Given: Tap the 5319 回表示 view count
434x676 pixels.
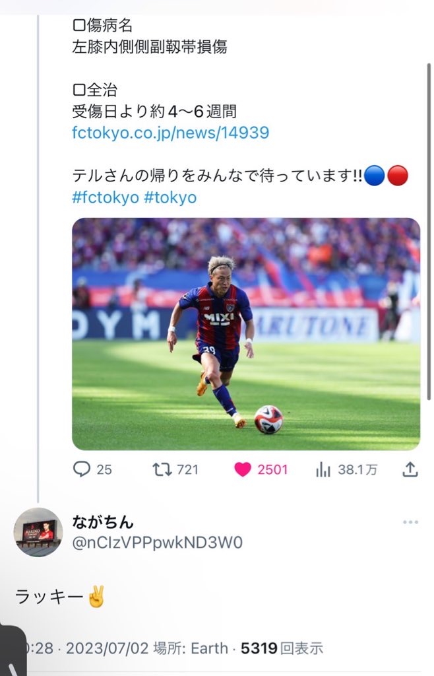Looking at the screenshot, I should pos(281,648).
